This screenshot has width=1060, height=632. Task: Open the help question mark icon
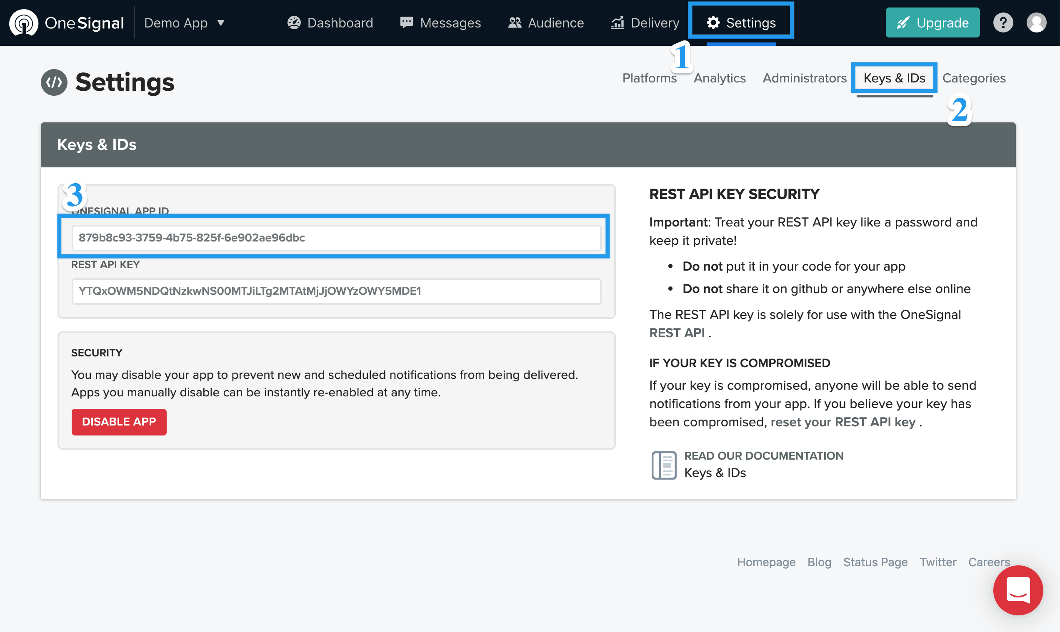[1003, 22]
